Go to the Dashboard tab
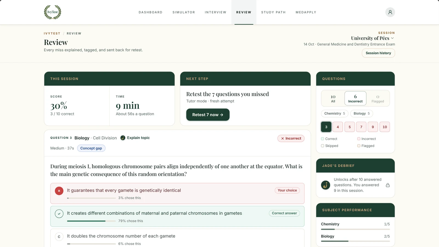The width and height of the screenshot is (439, 247). pos(150,12)
